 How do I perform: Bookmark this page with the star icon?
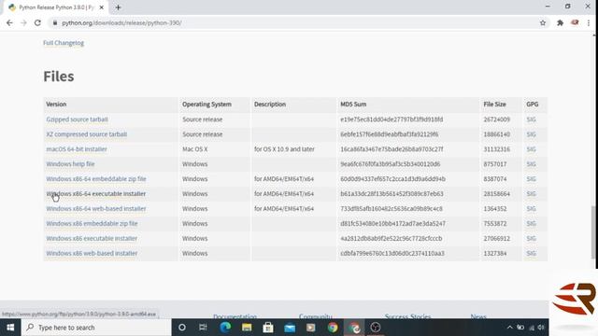(543, 22)
